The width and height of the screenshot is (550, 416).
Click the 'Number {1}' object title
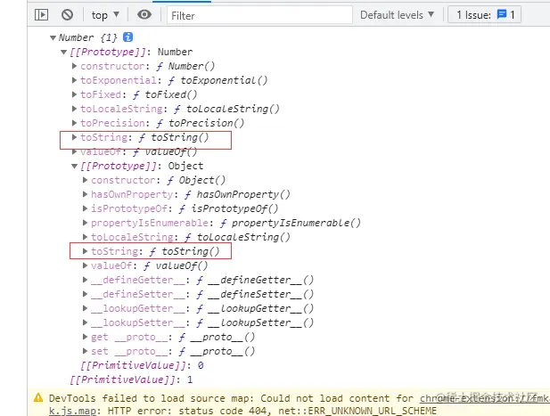pos(88,37)
